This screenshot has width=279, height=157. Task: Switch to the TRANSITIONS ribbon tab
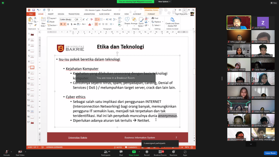tap(74, 14)
